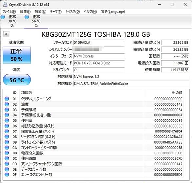Open the 編集(E) menu

coord(25,12)
